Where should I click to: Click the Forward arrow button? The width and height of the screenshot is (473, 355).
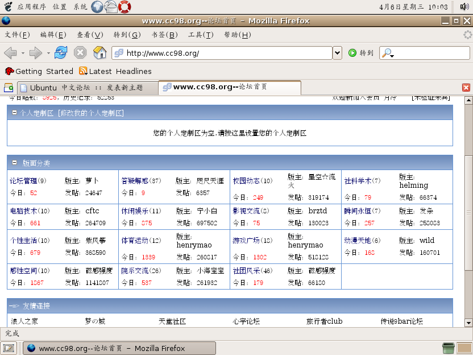click(x=36, y=53)
